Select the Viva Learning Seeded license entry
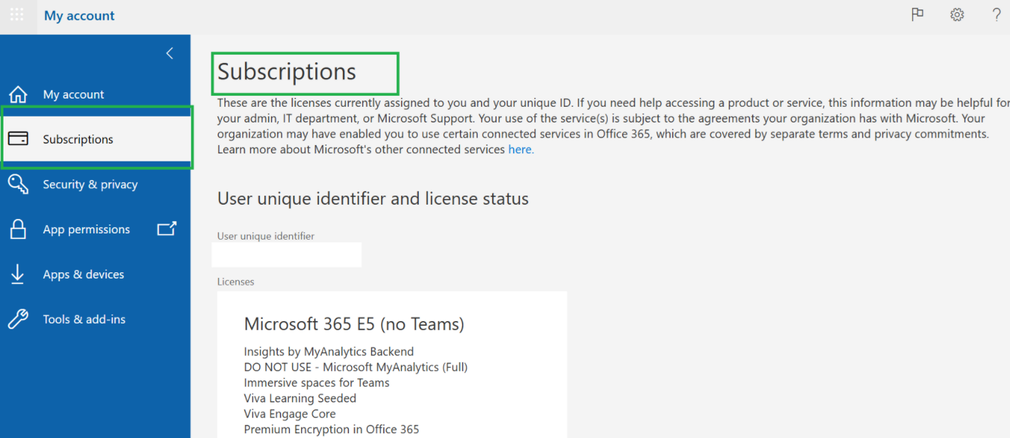This screenshot has height=438, width=1010. pyautogui.click(x=300, y=398)
